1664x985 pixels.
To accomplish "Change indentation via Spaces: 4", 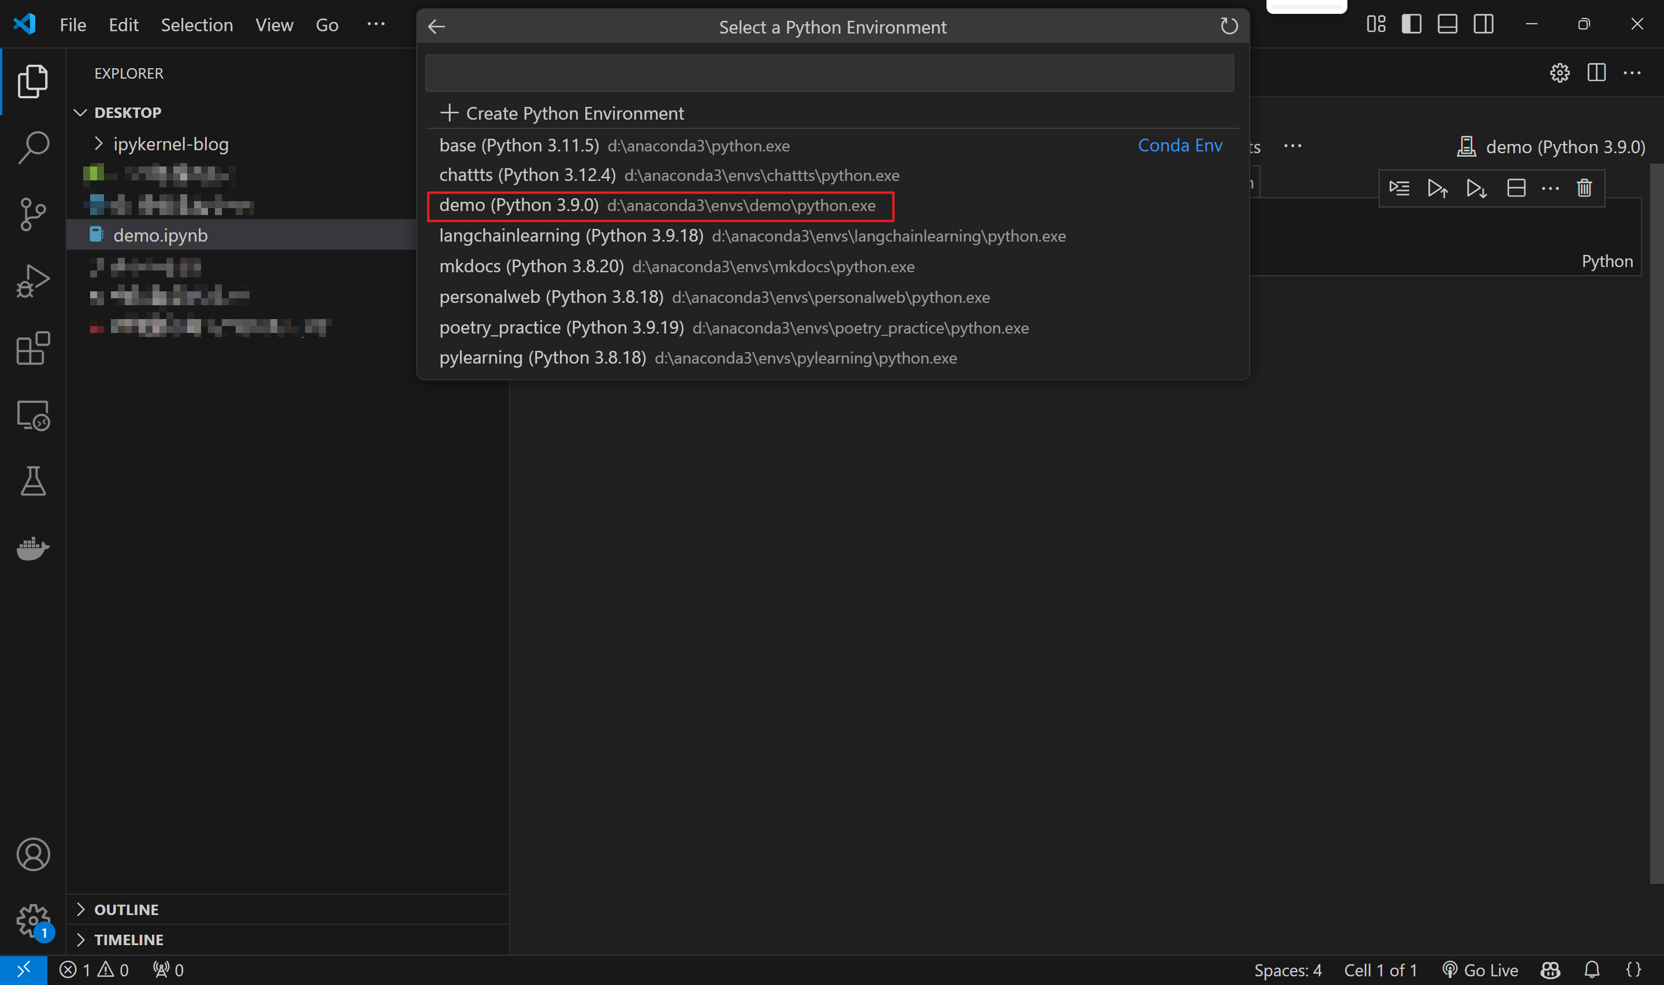I will click(1287, 971).
